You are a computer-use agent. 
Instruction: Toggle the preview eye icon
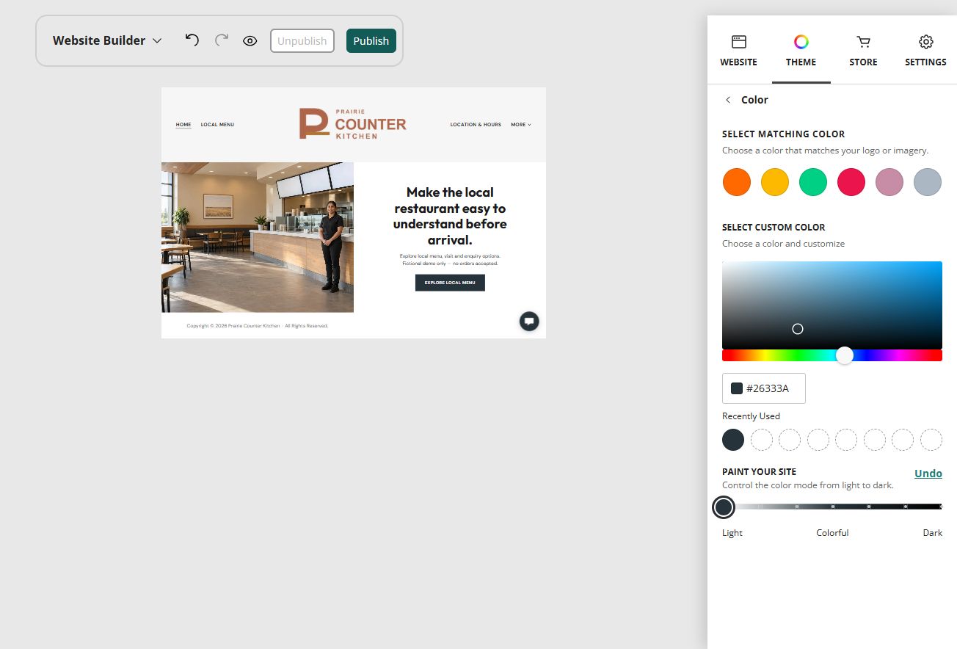coord(250,41)
